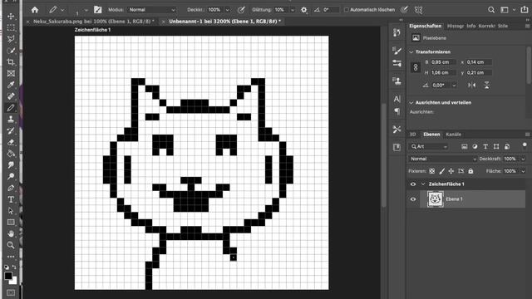532x299 pixels.
Task: Select the History Brush tool
Action: 11,130
